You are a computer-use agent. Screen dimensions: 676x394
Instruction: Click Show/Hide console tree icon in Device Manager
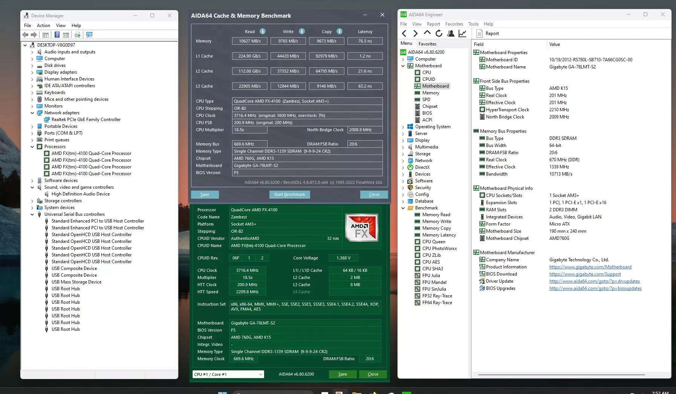coord(46,35)
